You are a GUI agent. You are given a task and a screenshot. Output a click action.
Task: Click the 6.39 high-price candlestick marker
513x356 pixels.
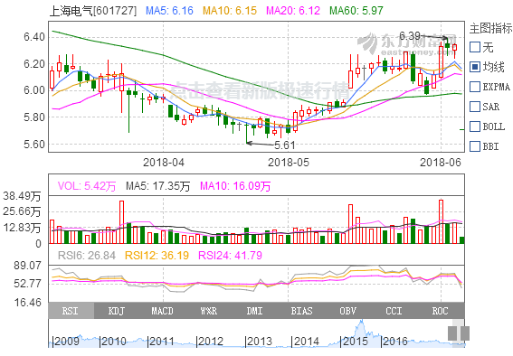447,45
